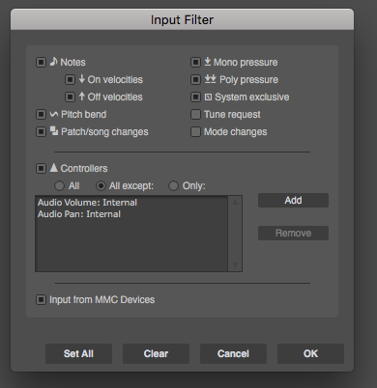The image size is (377, 388).
Task: Click the controller list scroll up arrow
Action: point(235,202)
